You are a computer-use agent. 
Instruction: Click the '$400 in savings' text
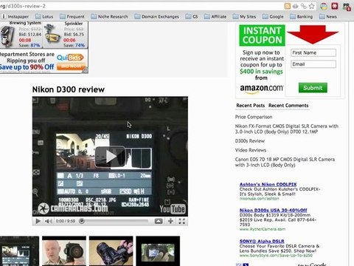coord(261,72)
